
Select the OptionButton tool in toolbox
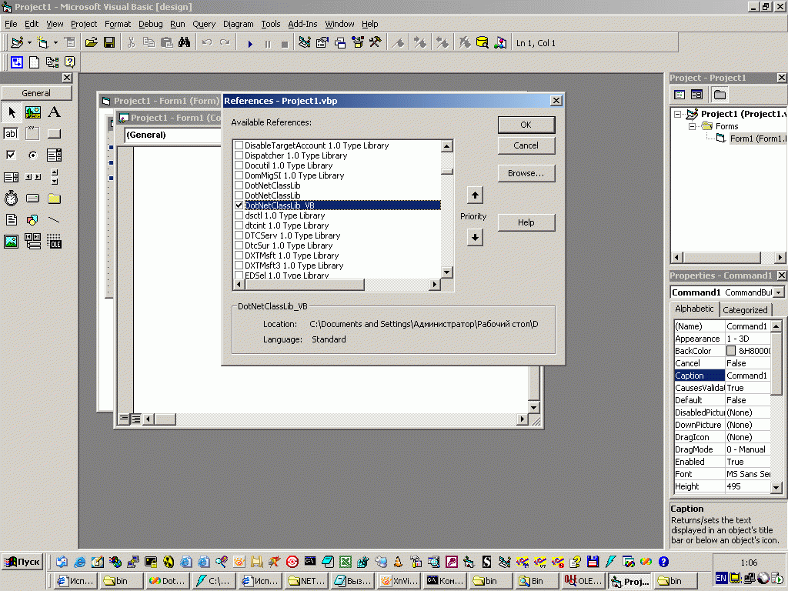pyautogui.click(x=32, y=155)
